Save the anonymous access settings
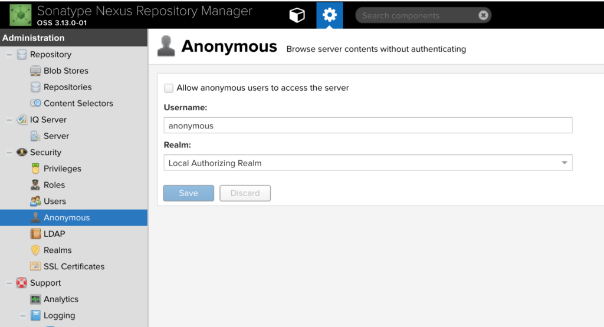 [x=188, y=193]
